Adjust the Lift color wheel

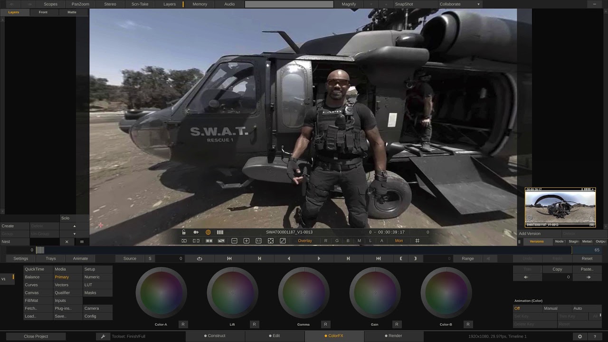[x=232, y=293]
